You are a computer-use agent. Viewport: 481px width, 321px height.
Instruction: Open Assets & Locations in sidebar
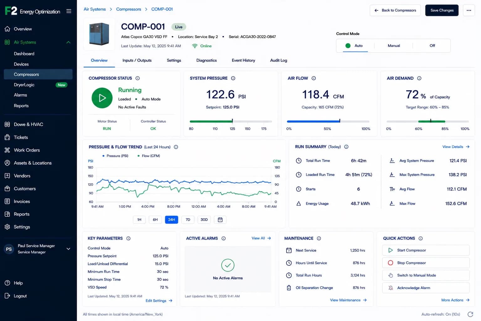[33, 163]
